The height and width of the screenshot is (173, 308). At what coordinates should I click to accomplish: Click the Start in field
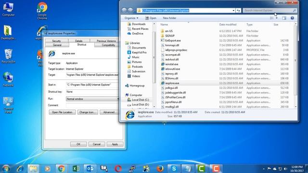(x=92, y=85)
